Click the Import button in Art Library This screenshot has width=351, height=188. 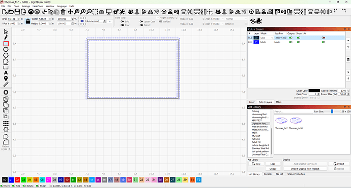pos(339,164)
